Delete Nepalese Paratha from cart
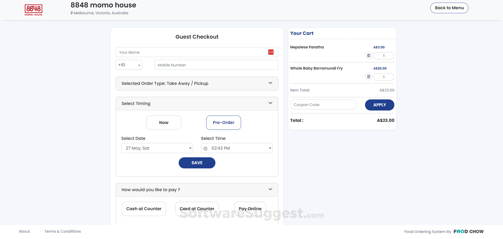The width and height of the screenshot is (503, 239). 368,56
